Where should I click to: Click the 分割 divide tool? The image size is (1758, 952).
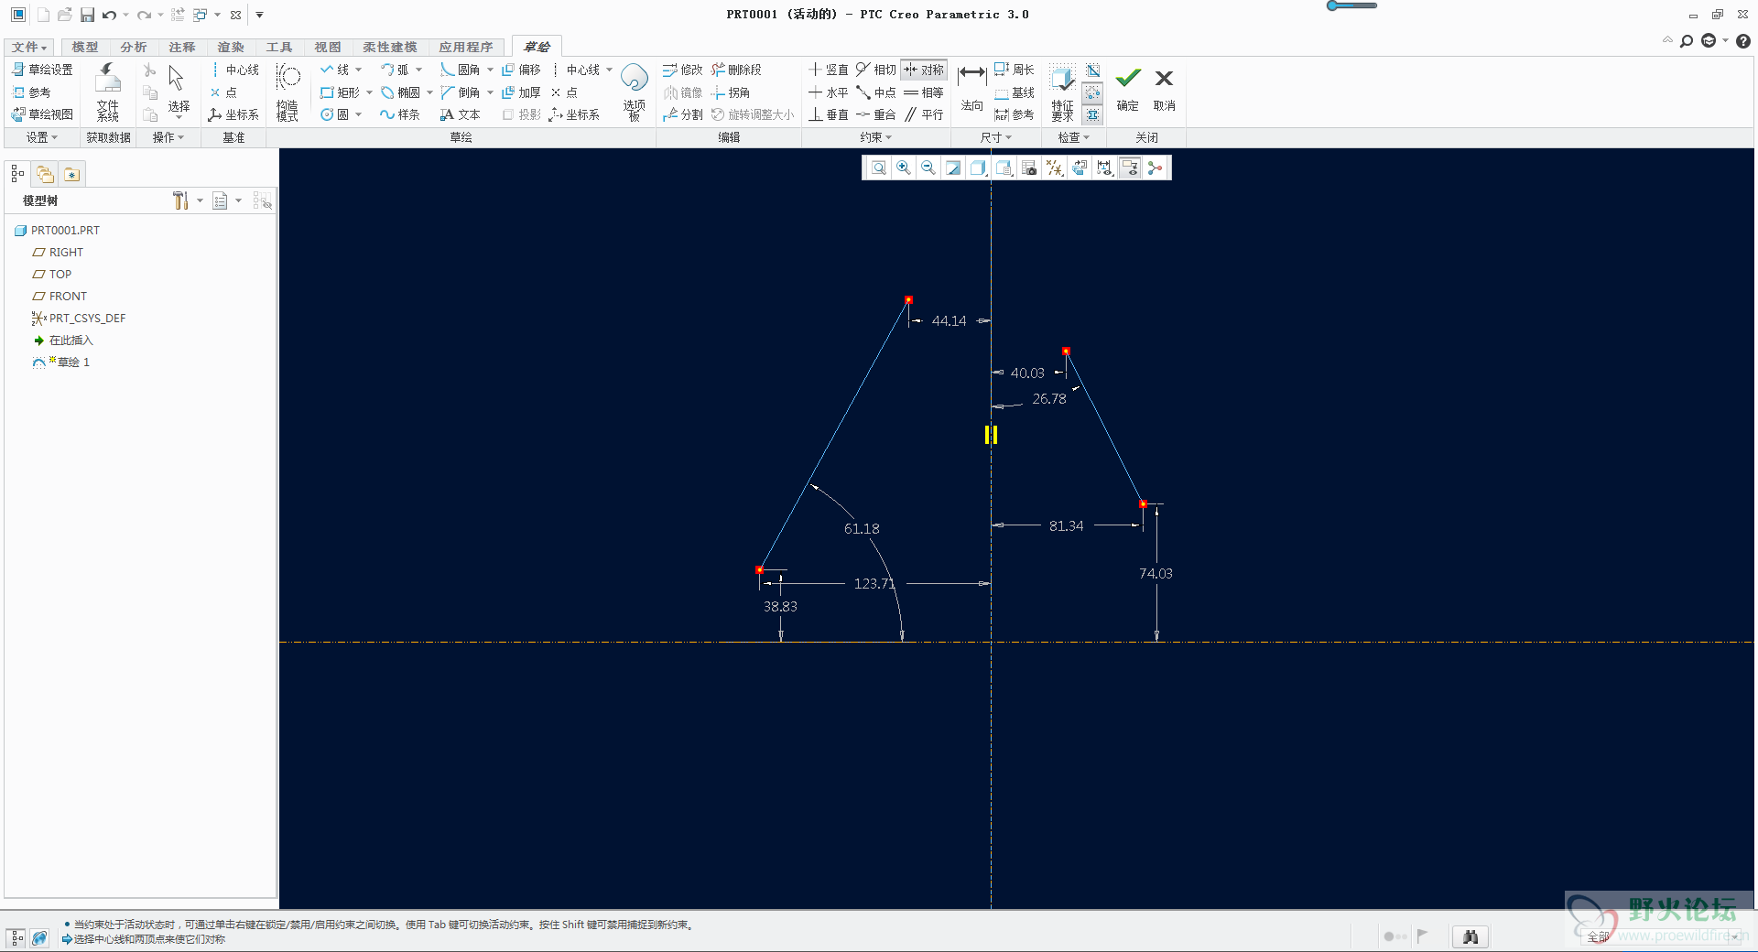point(683,114)
